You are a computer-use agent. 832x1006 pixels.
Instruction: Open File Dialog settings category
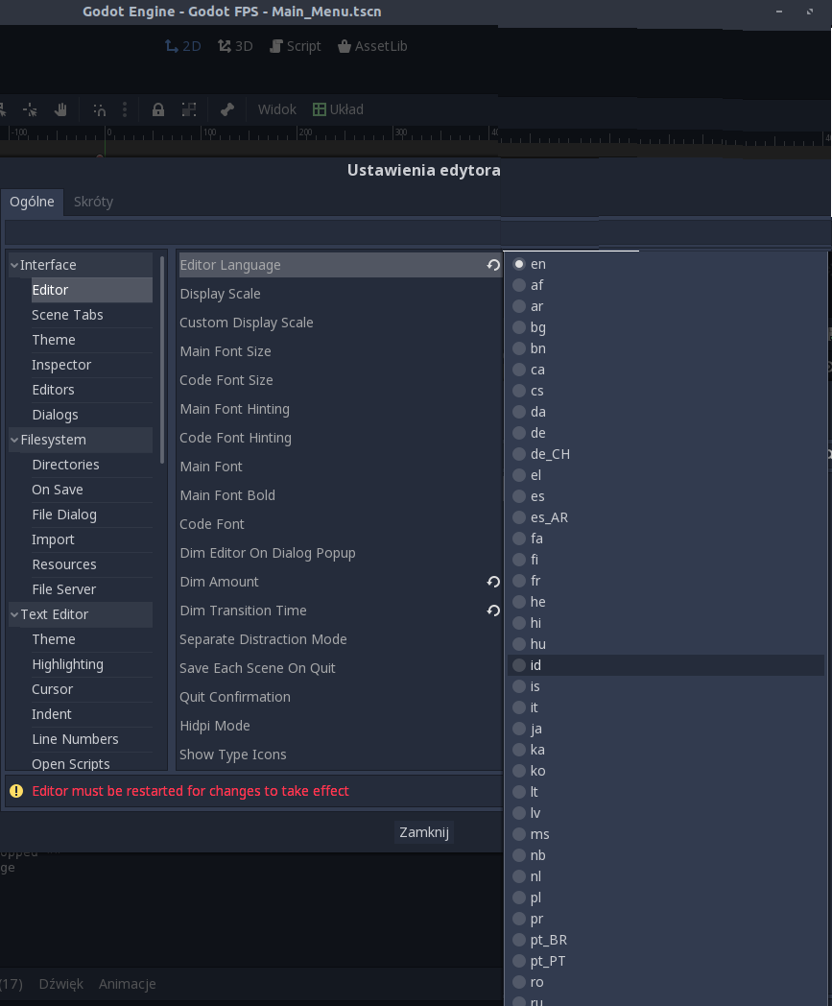click(92, 515)
